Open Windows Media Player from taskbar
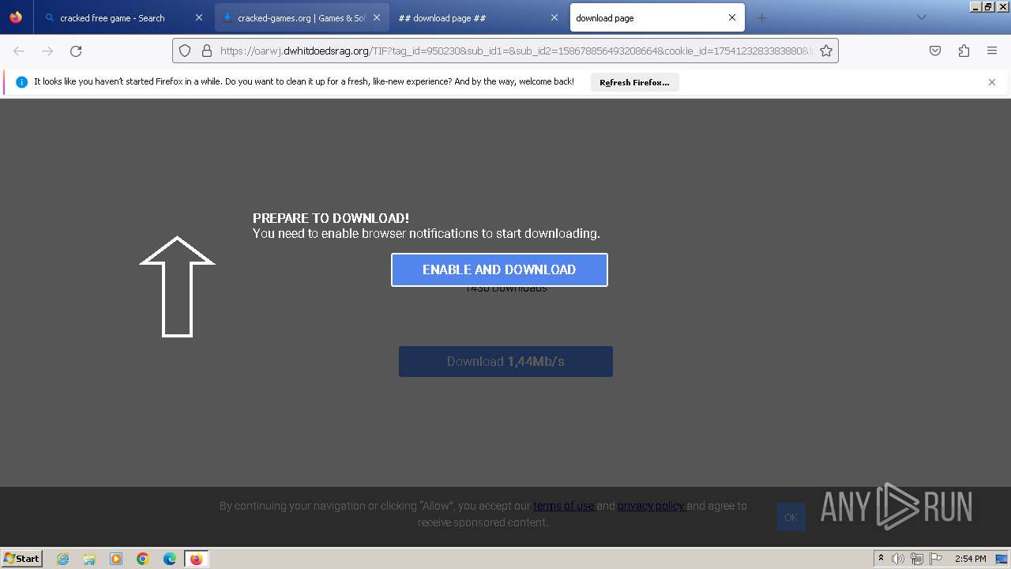 [116, 559]
